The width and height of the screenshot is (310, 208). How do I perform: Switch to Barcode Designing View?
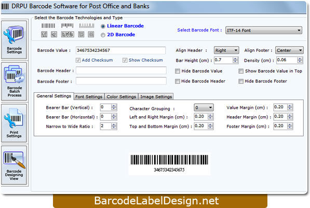point(14,165)
